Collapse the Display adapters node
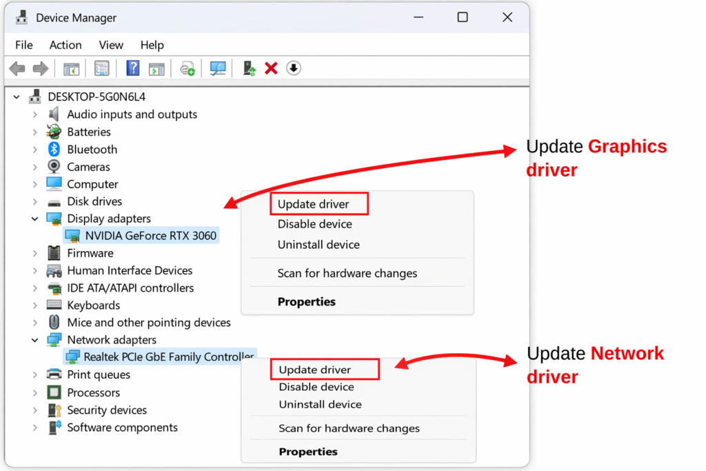 click(x=34, y=219)
